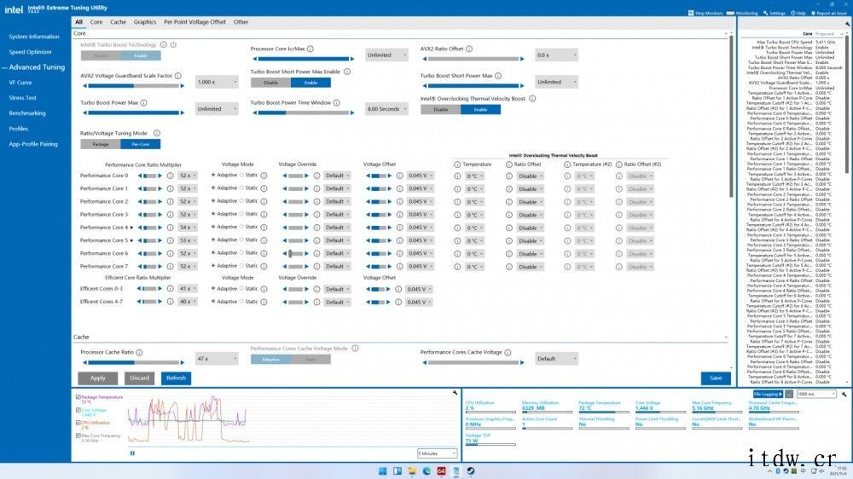Click reset icon beside Intel Turbo Boost Technology
This screenshot has width=853, height=479.
[x=173, y=44]
